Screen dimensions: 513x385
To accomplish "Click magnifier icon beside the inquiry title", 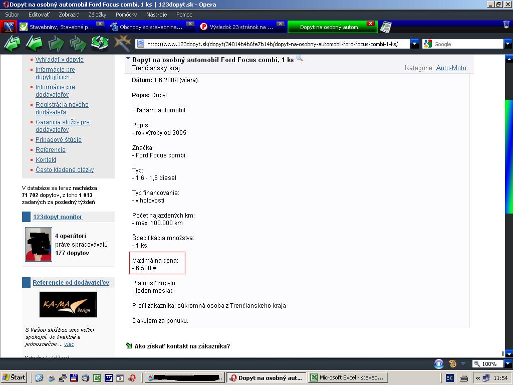I will 300,59.
